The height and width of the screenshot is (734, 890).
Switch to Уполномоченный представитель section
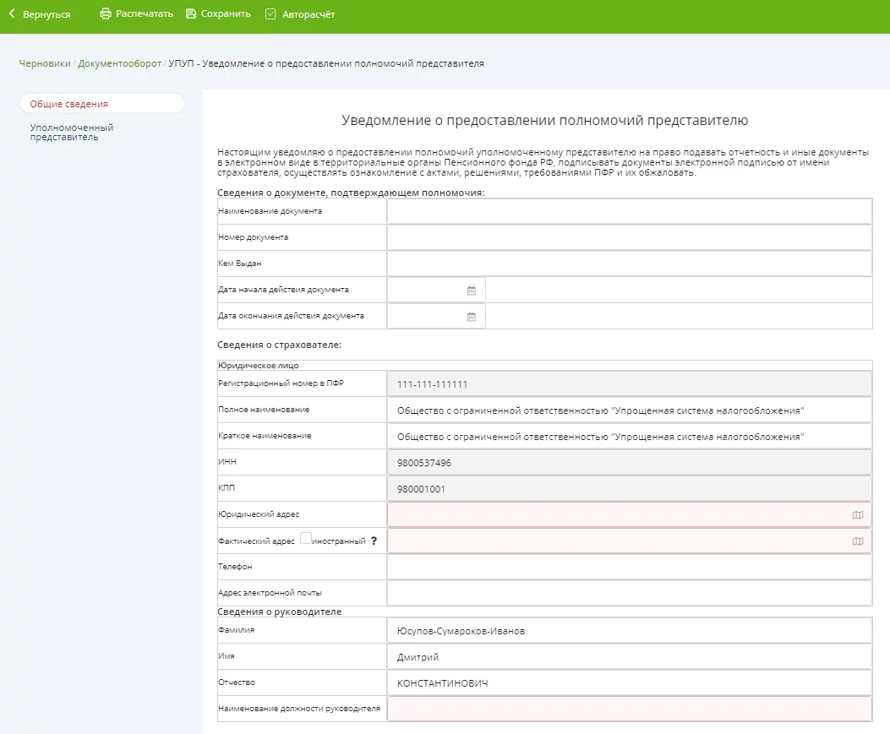[72, 132]
